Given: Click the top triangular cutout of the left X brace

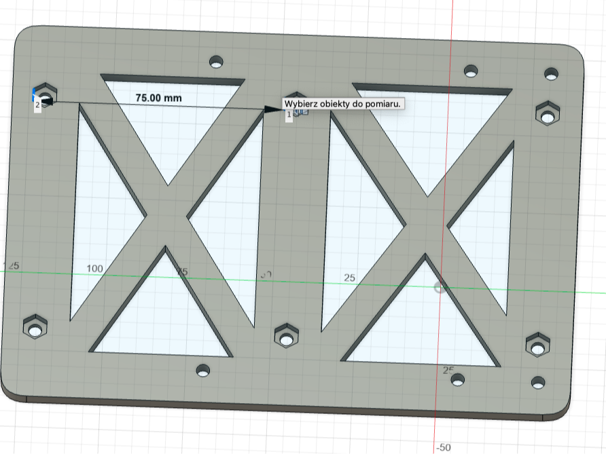Looking at the screenshot, I should [172, 119].
